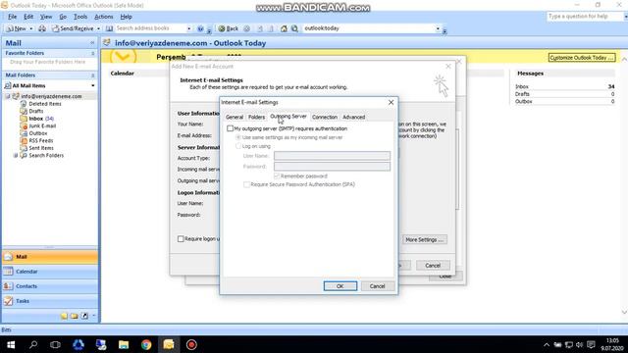Collapse the Mail Folders section
Viewport: 628px width, 353px height.
(x=92, y=75)
